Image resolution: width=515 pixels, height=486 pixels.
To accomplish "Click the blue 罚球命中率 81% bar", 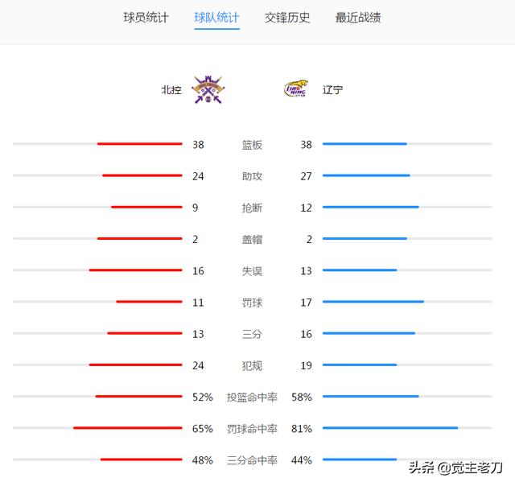I will (390, 428).
